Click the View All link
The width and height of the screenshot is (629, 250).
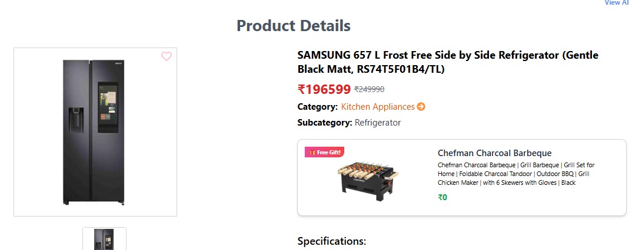(616, 2)
